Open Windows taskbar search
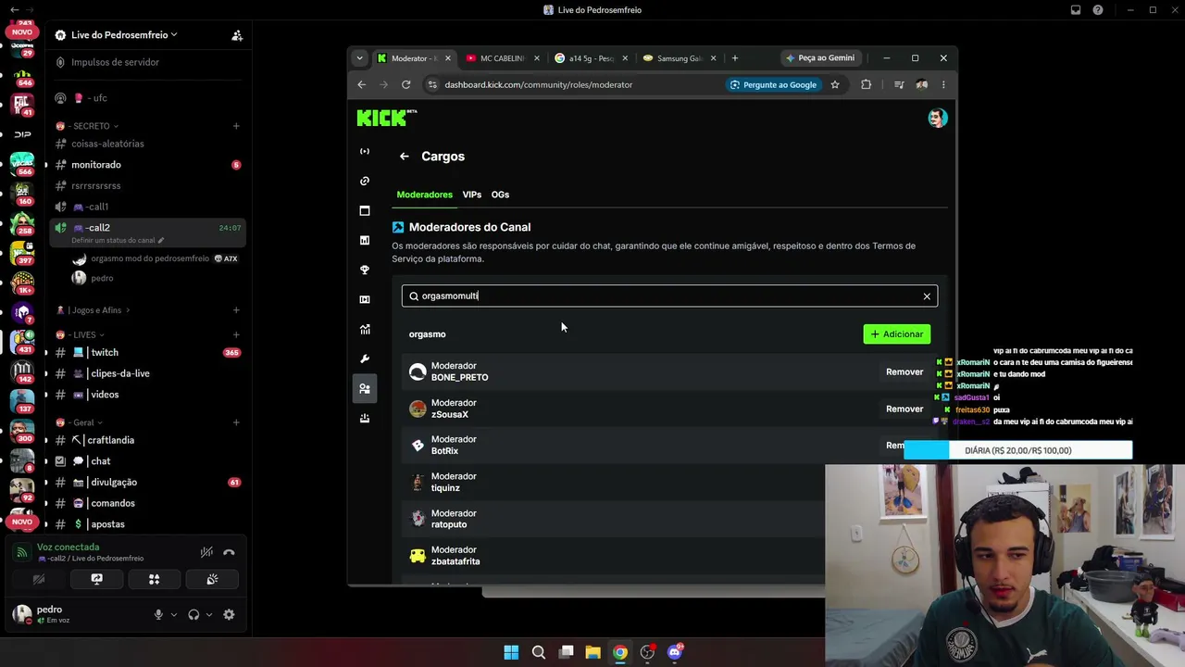This screenshot has height=667, width=1185. (538, 652)
